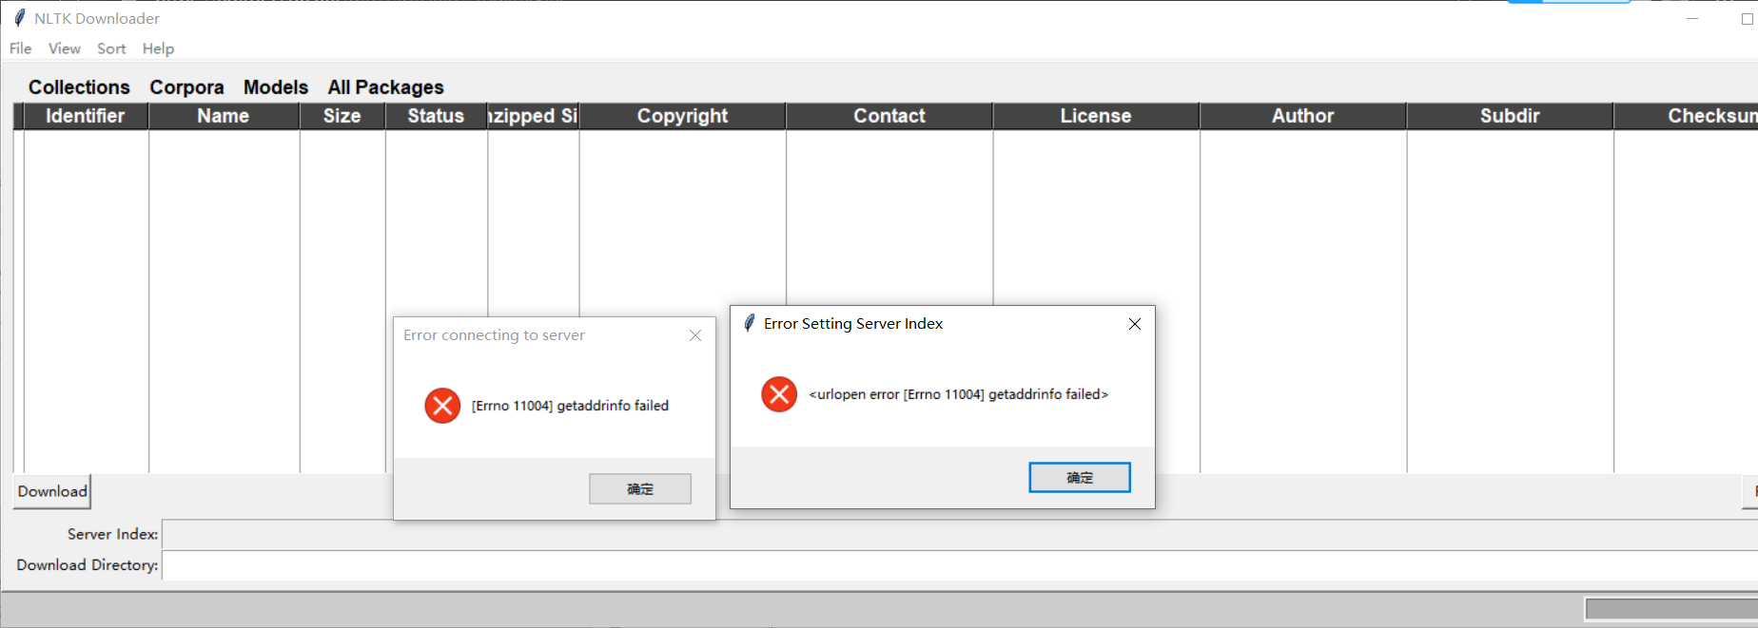Click the Error Setting Server Index title
This screenshot has height=628, width=1758.
pos(853,324)
